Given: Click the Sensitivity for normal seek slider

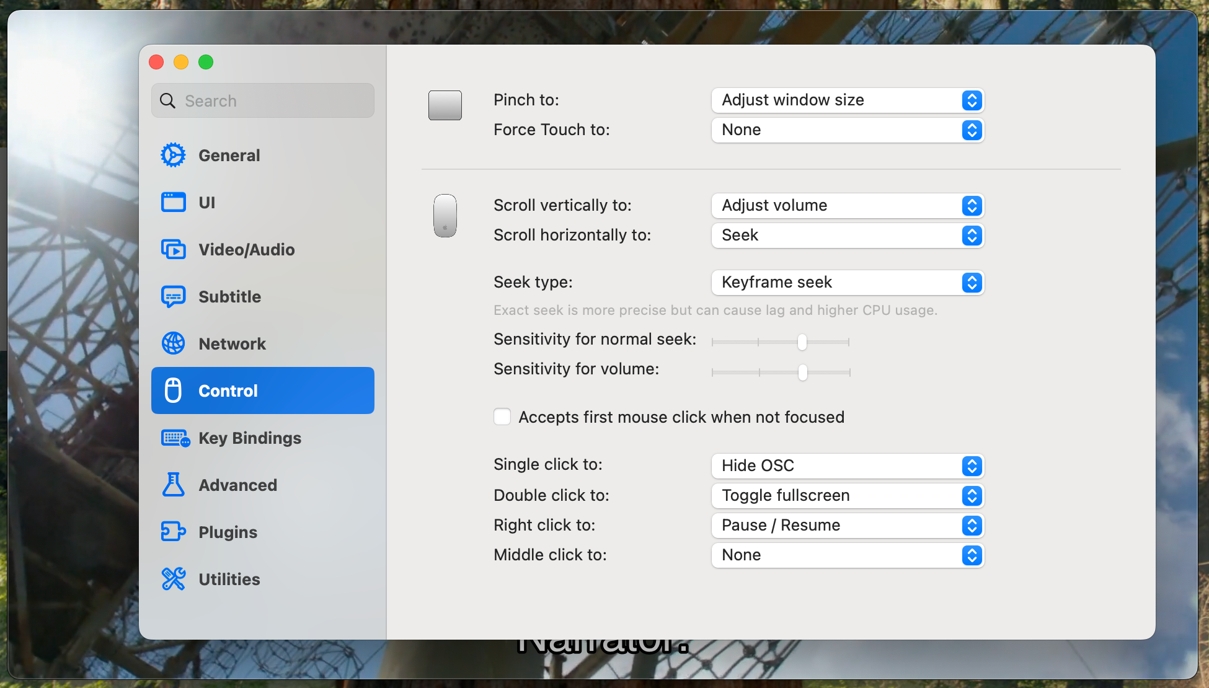Looking at the screenshot, I should point(781,342).
